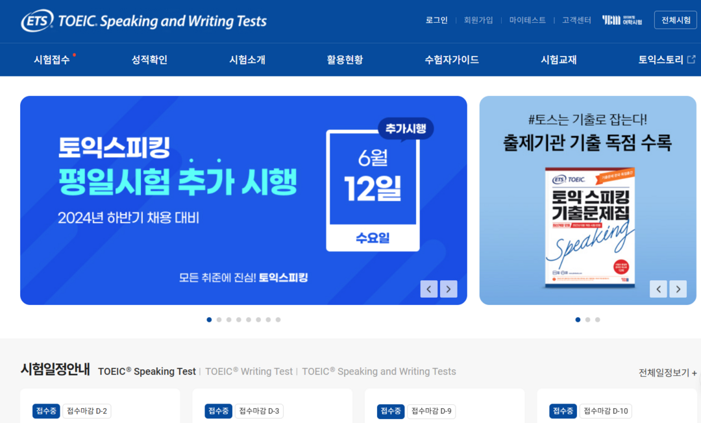701x423 pixels.
Task: Click the 로그인 link
Action: click(x=437, y=20)
